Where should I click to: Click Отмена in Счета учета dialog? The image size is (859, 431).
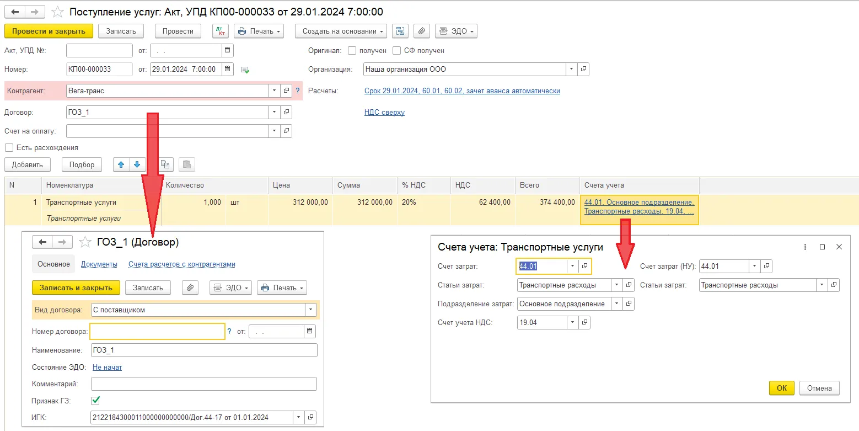(x=819, y=388)
